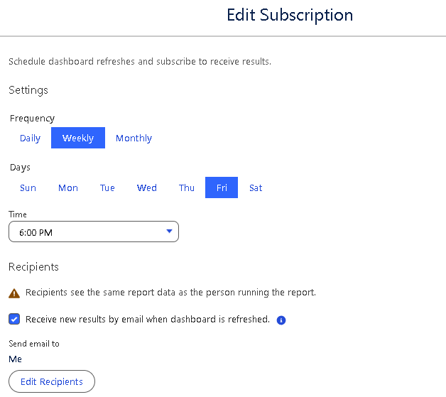Click the warning triangle icon beside recipients notice
Viewport: 446px width, 397px height.
[13, 293]
